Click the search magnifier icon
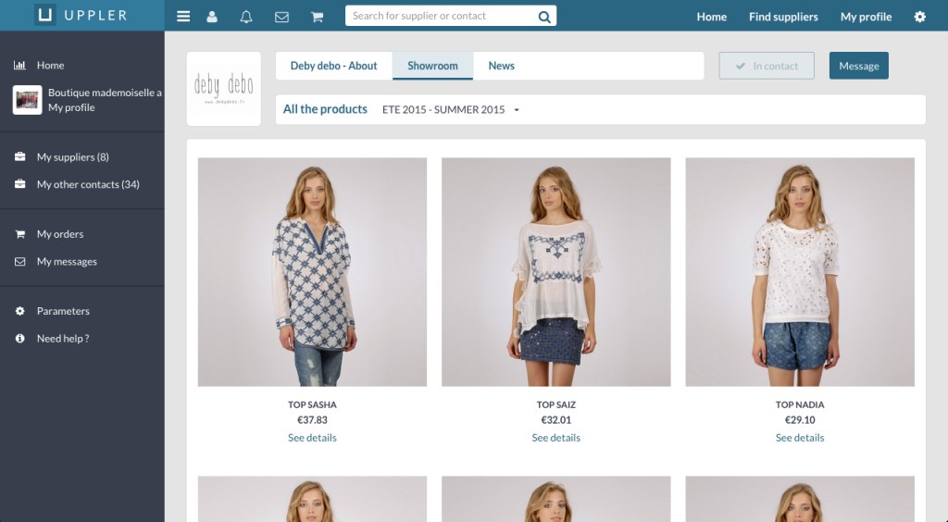Viewport: 948px width, 522px height. [x=544, y=17]
